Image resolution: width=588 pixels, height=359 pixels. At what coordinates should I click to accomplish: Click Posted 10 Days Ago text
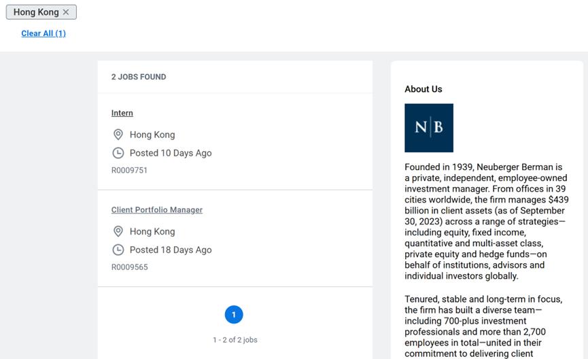tap(171, 153)
